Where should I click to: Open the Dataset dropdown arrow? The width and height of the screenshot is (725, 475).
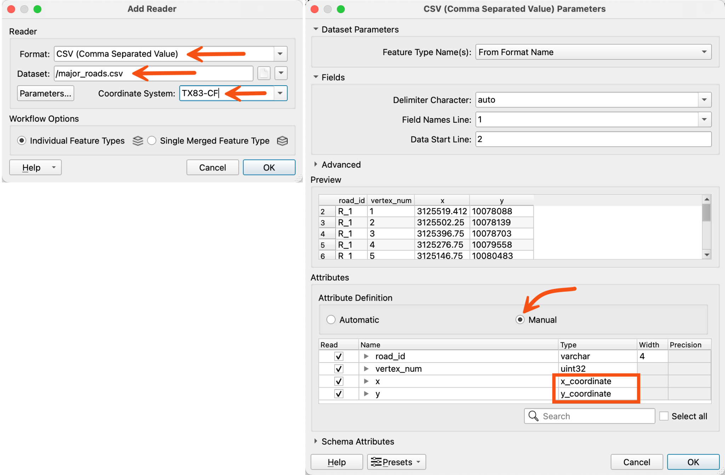[281, 73]
